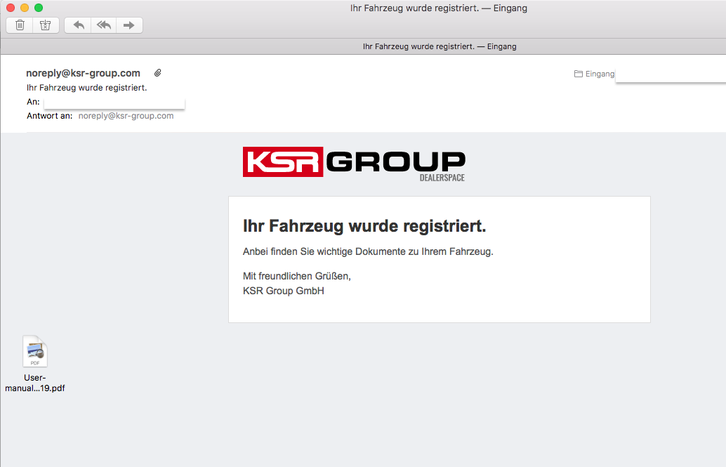Forward this email using the right-arrow icon
The image size is (726, 467).
click(129, 25)
